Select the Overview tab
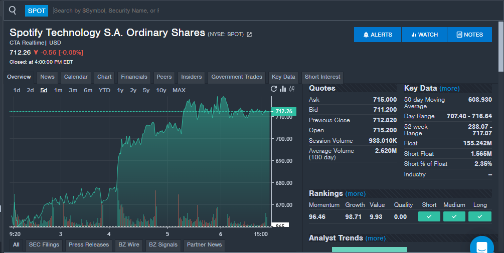Viewport: 504px width, 253px height. (19, 77)
